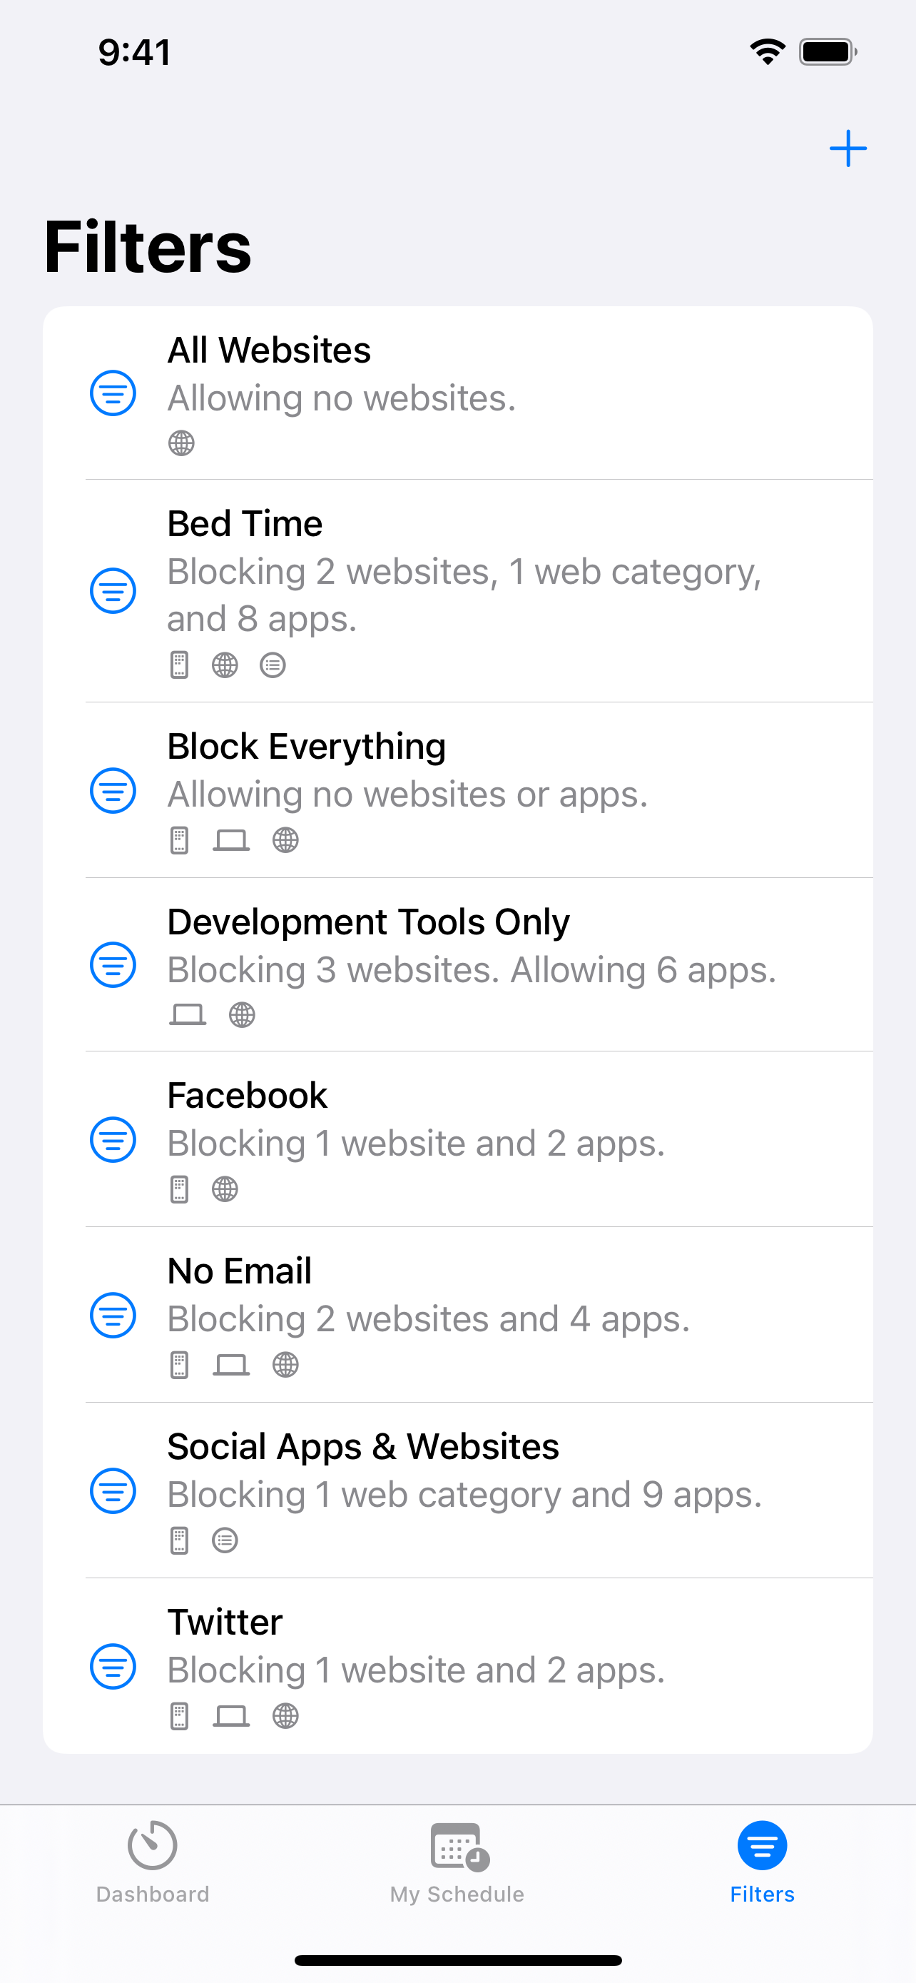Select the Filters tab
The width and height of the screenshot is (916, 1983).
761,1860
